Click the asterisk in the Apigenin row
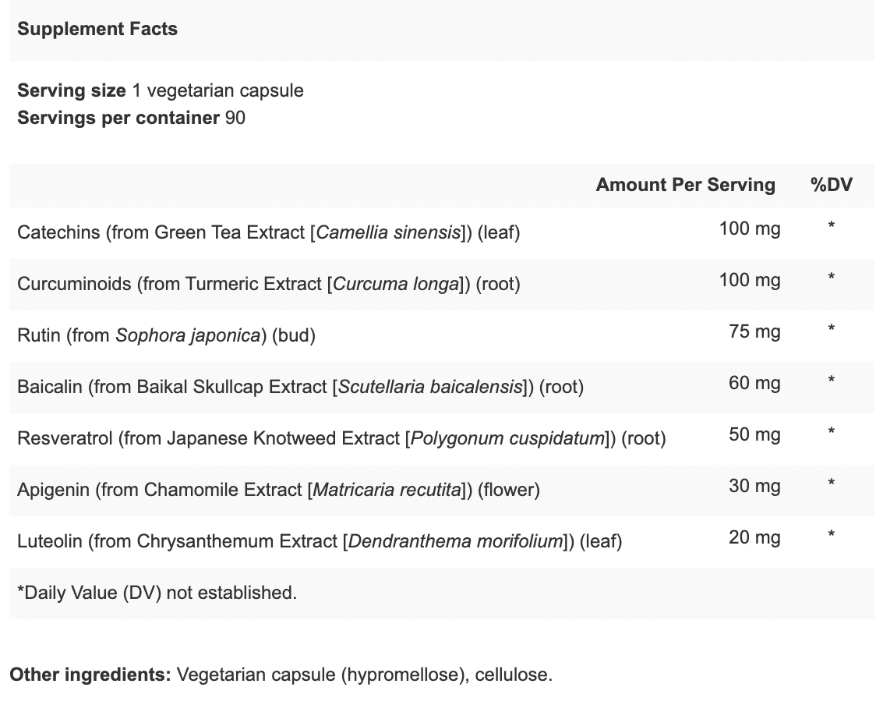 coord(832,484)
